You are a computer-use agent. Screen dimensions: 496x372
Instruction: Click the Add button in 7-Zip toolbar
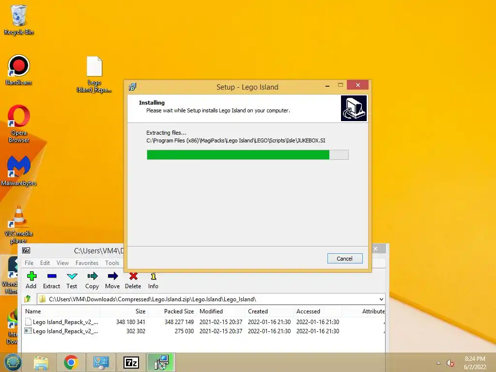pyautogui.click(x=31, y=280)
